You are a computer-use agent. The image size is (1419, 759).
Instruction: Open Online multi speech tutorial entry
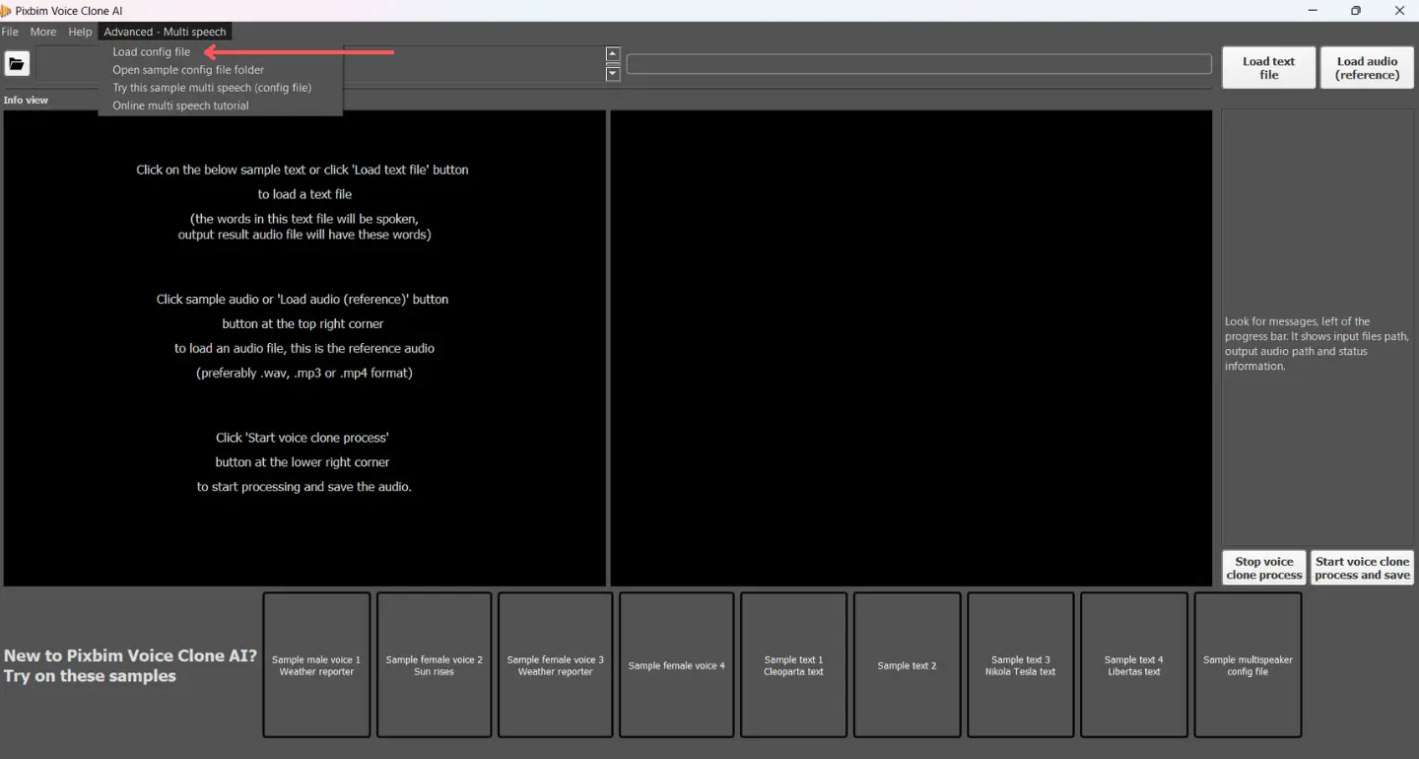pyautogui.click(x=180, y=105)
